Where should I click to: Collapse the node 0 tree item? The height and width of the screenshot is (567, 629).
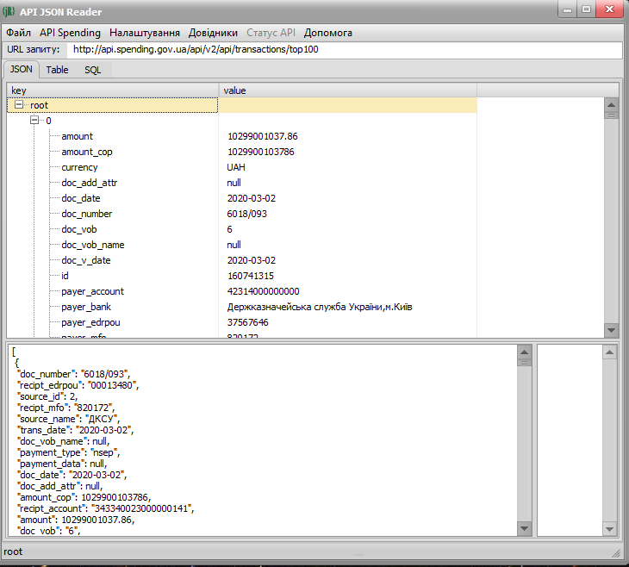pos(34,120)
